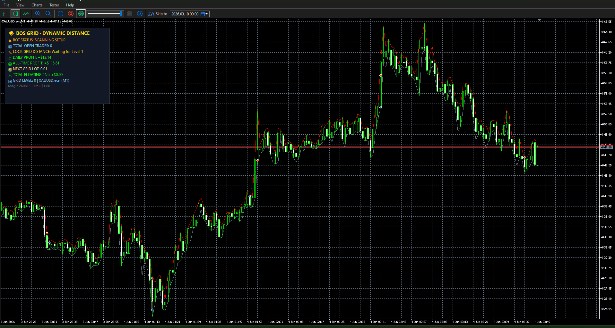Click the BOS GRID panel title
The height and width of the screenshot is (328, 615).
click(53, 33)
